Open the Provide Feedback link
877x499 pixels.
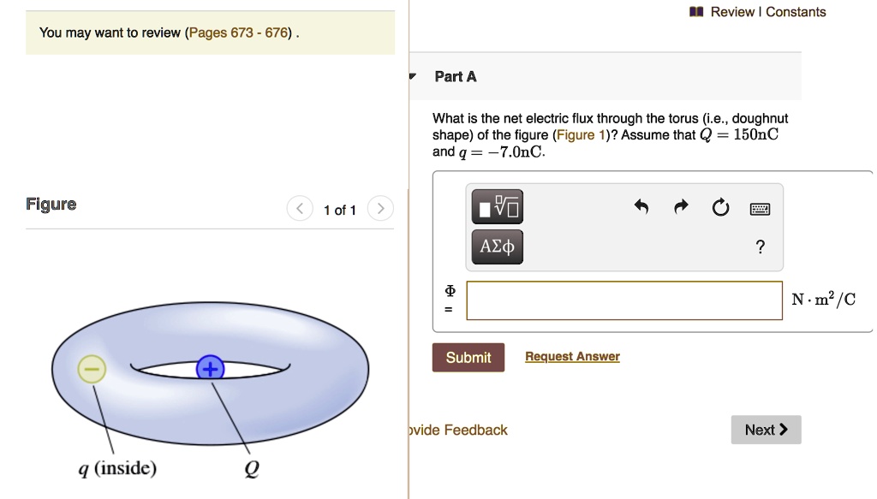pyautogui.click(x=459, y=430)
